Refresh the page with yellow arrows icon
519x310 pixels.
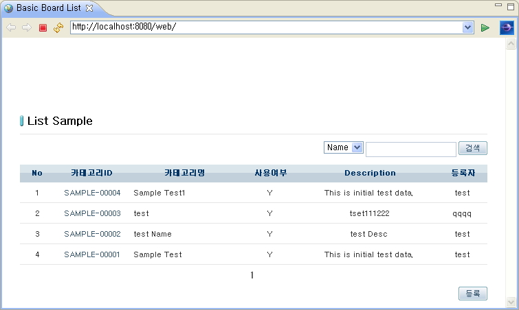coord(58,27)
